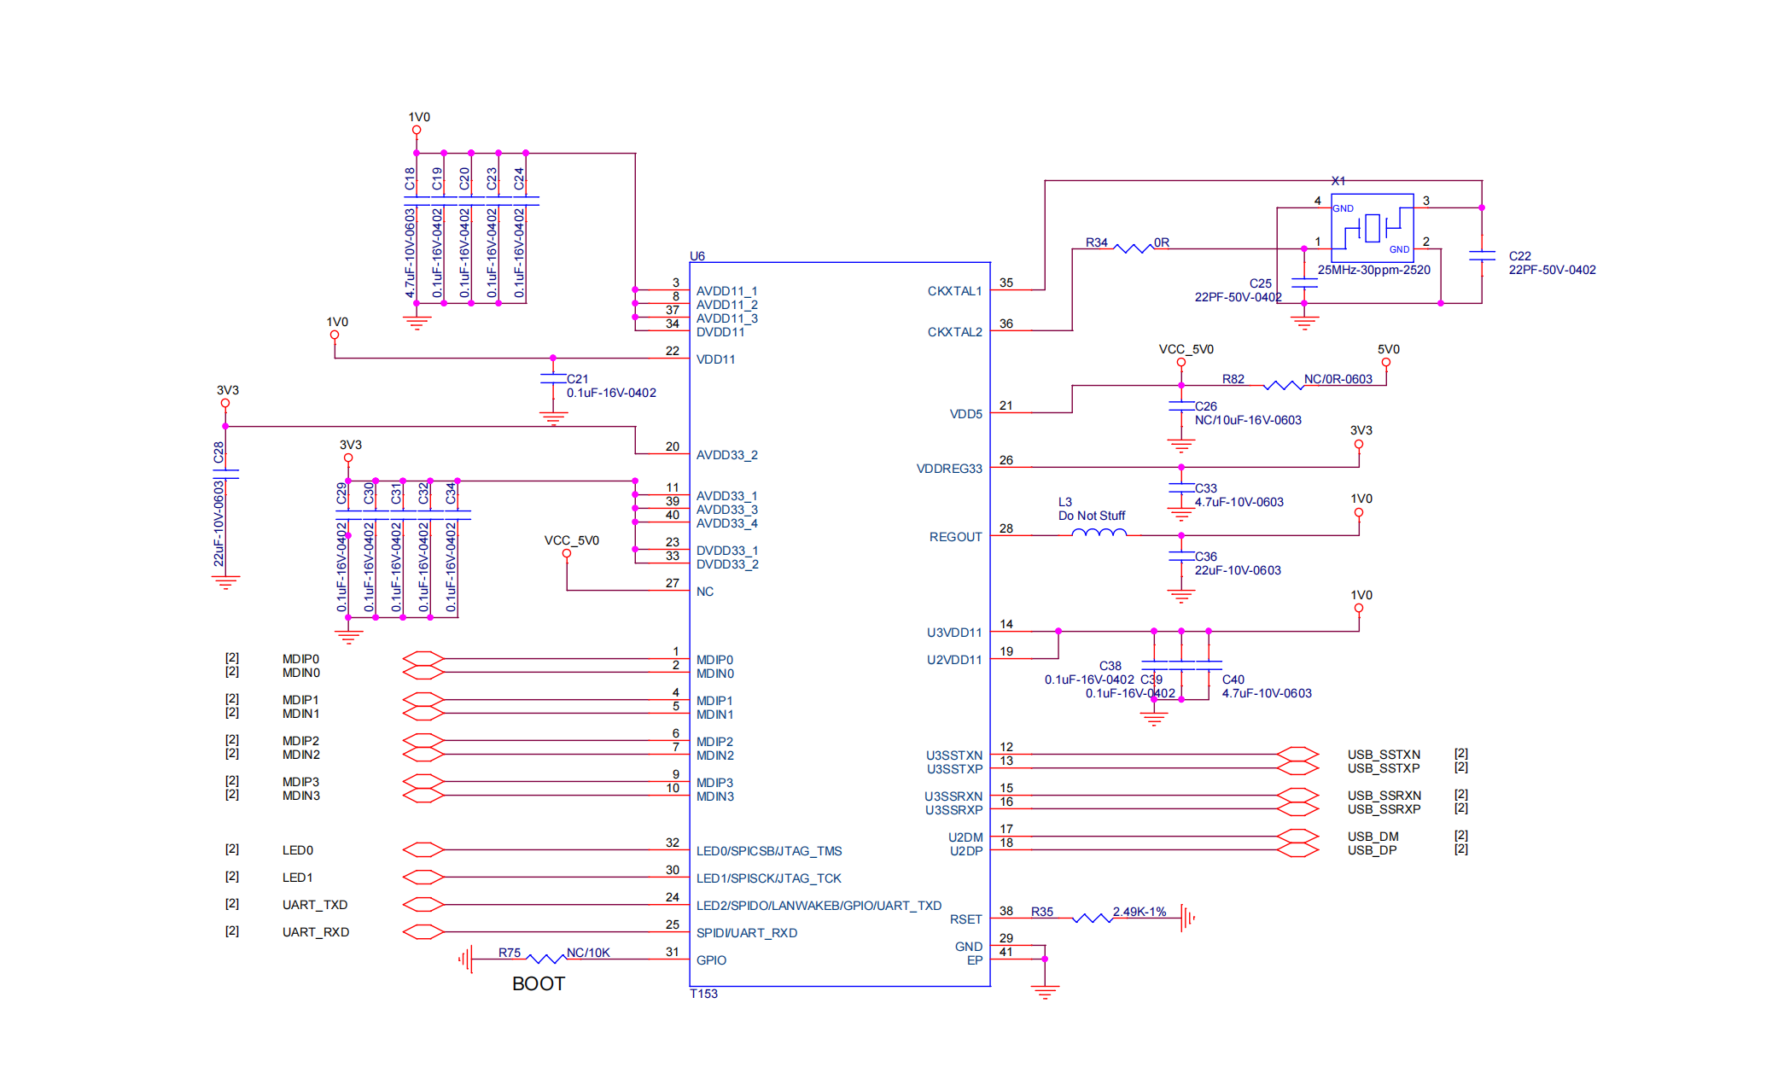Click the USB_SSTXN off-page connector
Screen dimensions: 1772x1079
[1297, 754]
